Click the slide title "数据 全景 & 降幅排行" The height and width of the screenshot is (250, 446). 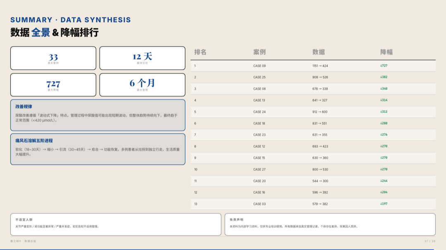tap(55, 33)
